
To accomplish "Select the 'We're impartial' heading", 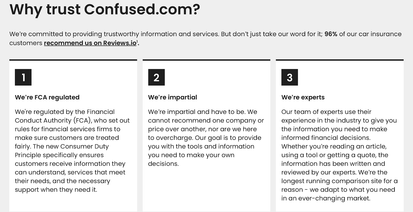I will (172, 97).
